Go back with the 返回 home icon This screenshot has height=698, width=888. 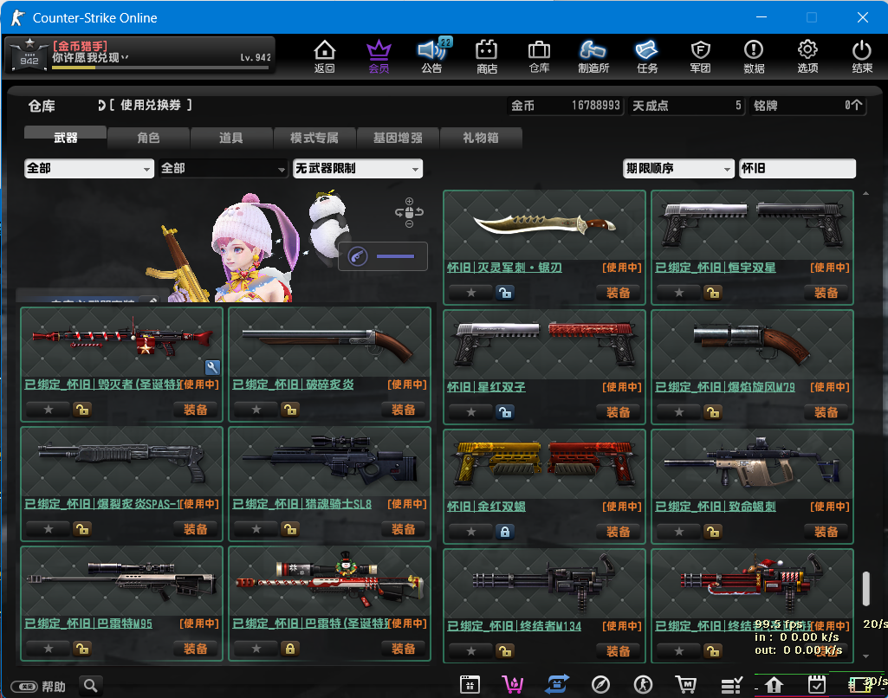325,56
